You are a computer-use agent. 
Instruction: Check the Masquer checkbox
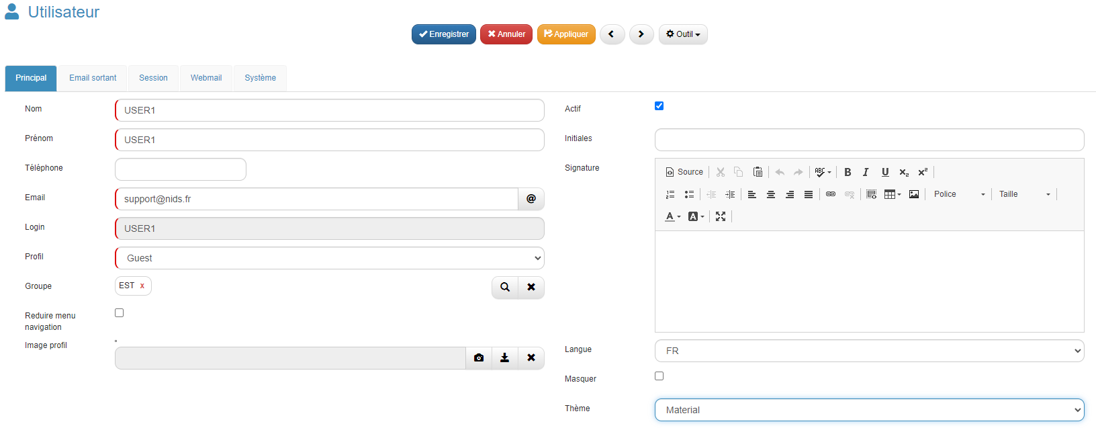(x=659, y=376)
